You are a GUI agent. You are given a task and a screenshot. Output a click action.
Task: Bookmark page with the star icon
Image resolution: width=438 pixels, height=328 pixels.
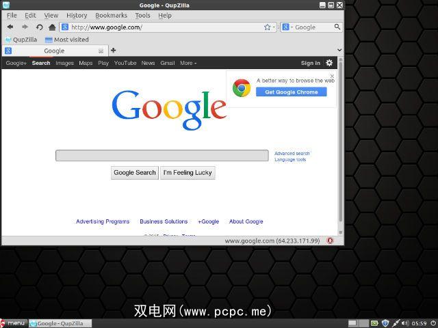pyautogui.click(x=268, y=27)
